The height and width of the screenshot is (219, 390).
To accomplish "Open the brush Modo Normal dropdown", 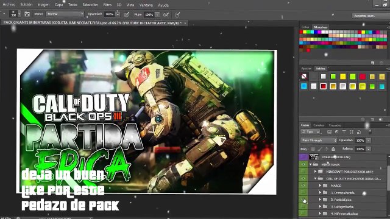I will pyautogui.click(x=65, y=14).
